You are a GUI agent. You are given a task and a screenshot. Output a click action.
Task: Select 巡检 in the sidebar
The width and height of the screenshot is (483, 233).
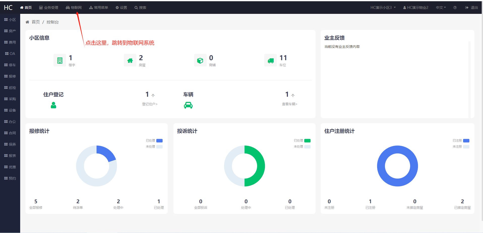click(x=10, y=88)
